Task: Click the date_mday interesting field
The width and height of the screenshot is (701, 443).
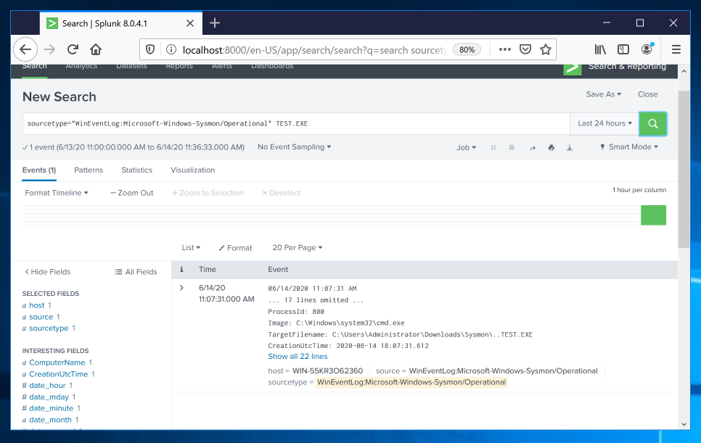Action: pos(49,397)
